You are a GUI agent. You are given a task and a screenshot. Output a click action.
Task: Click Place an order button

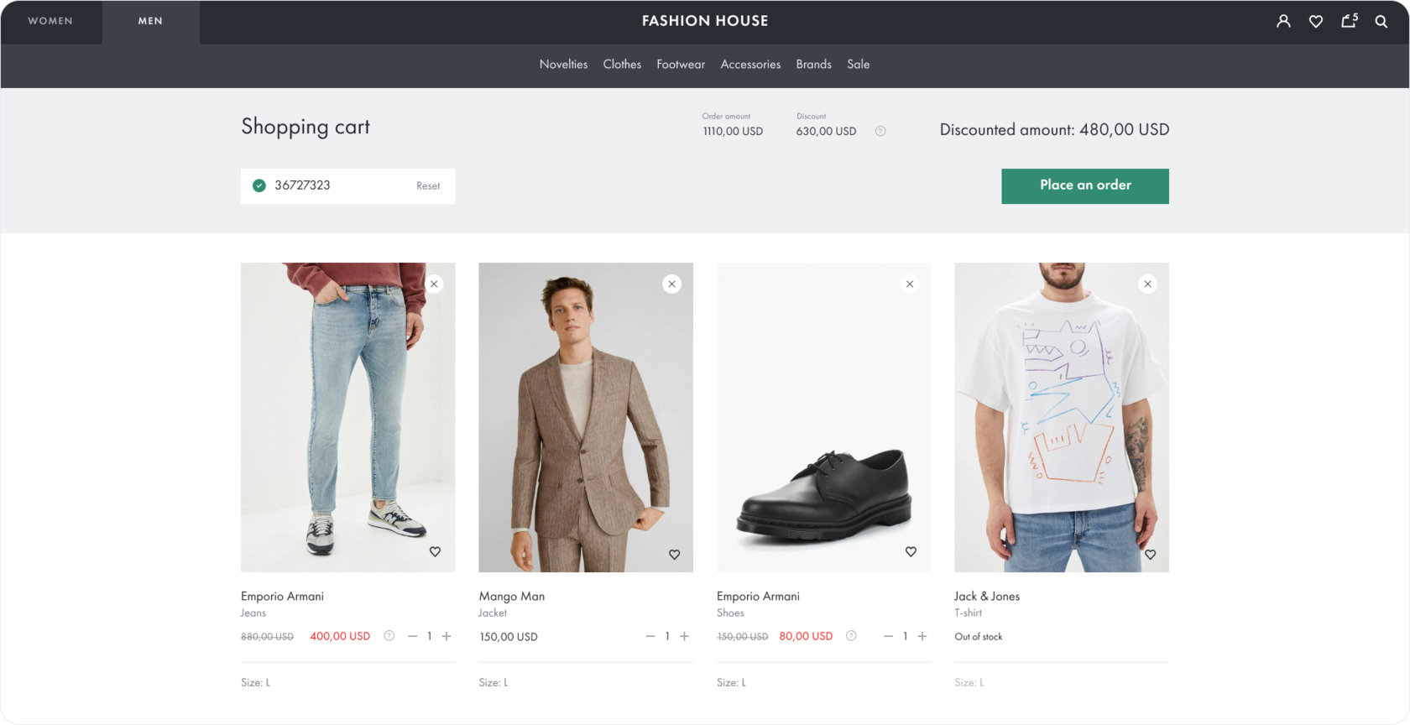tap(1085, 186)
